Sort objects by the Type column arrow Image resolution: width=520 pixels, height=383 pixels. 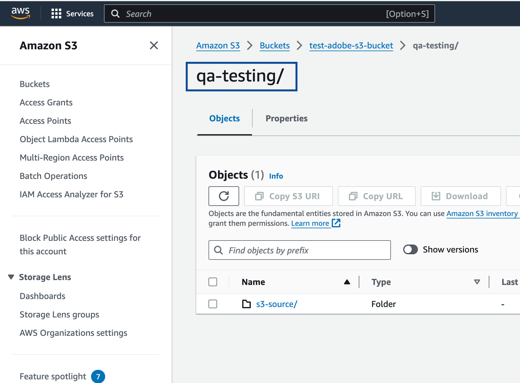(477, 282)
